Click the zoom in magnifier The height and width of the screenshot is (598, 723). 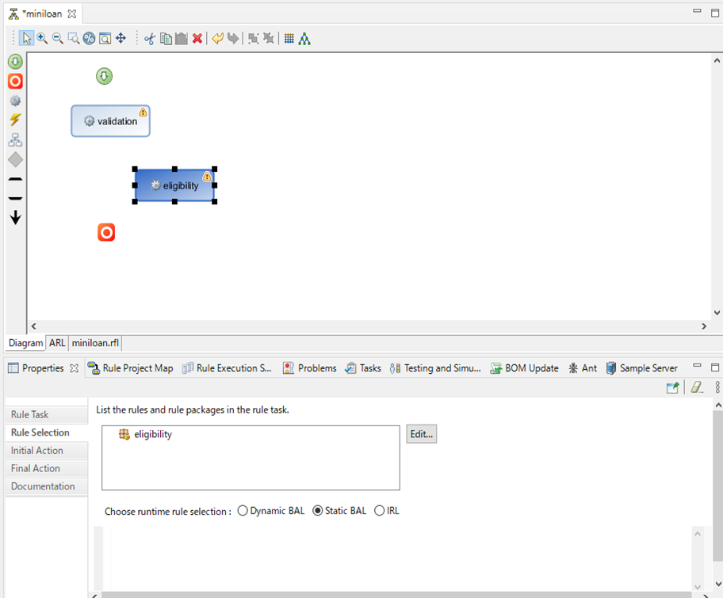point(42,38)
